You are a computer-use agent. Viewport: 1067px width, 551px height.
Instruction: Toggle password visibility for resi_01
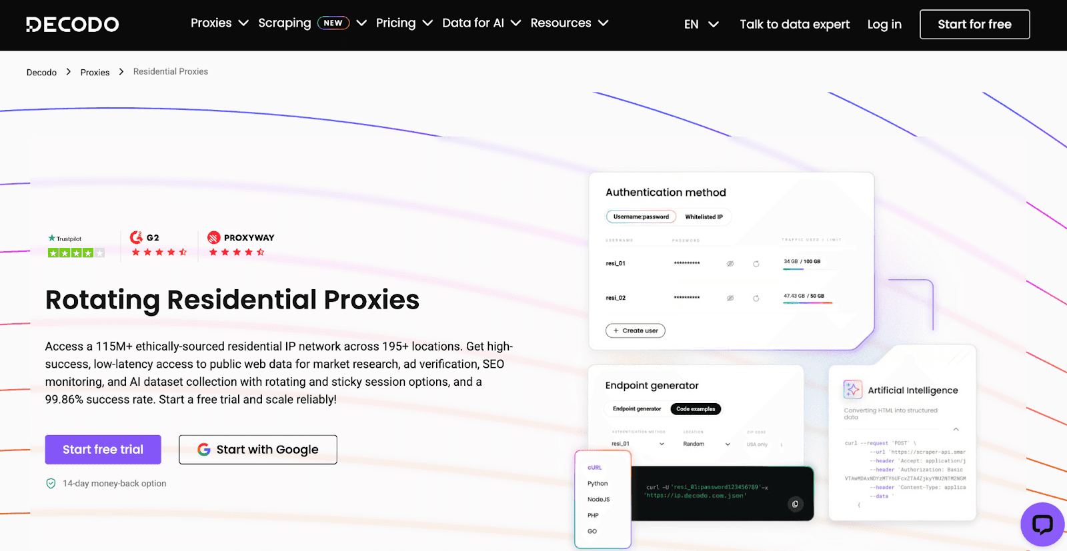(730, 264)
